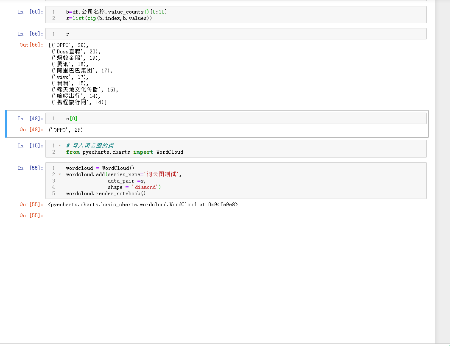Screen dimensions: 450x346
Task: Select the In [15] prompt label
Action: point(30,146)
